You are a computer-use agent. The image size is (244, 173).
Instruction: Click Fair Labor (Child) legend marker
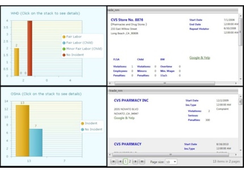pyautogui.click(x=64, y=43)
